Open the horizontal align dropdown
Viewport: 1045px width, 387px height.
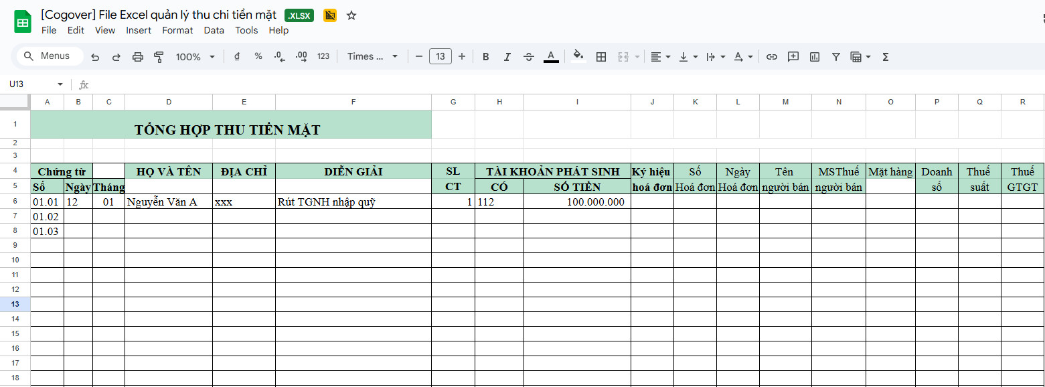[661, 57]
